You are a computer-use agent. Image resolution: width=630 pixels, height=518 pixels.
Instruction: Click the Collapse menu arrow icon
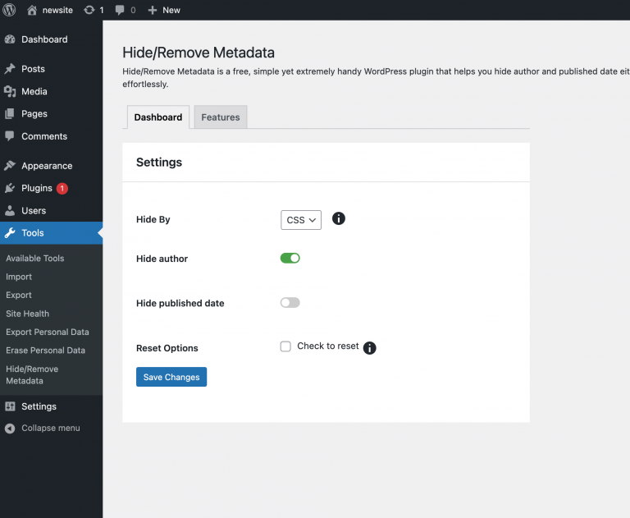click(x=10, y=429)
